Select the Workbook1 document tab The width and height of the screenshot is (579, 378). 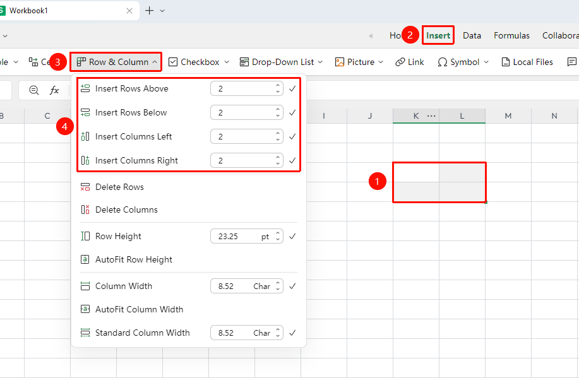click(x=68, y=11)
